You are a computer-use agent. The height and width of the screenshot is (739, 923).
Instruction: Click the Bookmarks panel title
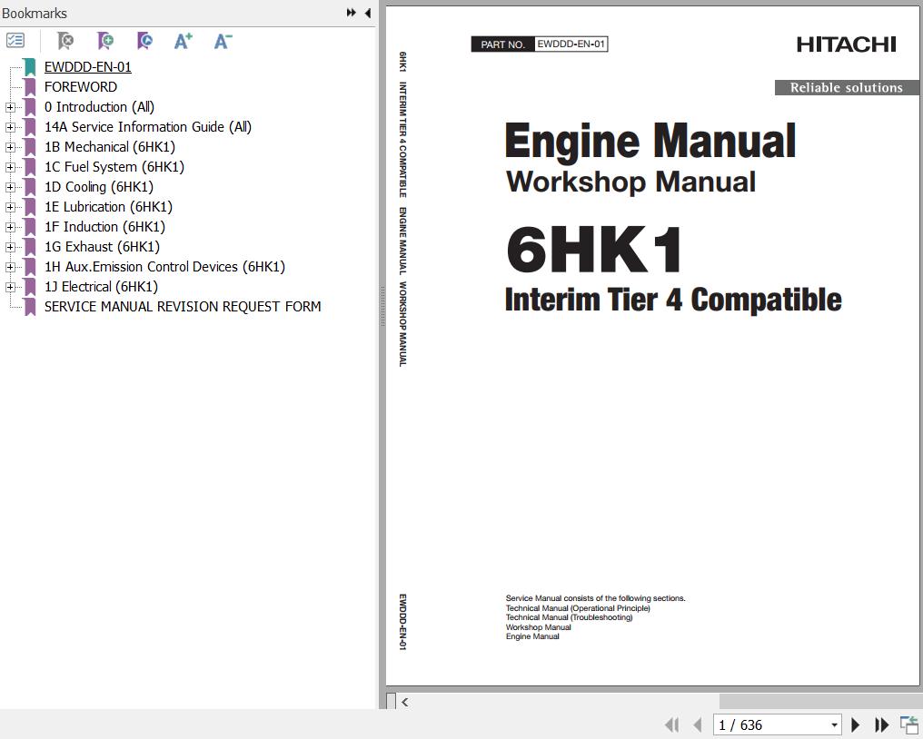35,13
